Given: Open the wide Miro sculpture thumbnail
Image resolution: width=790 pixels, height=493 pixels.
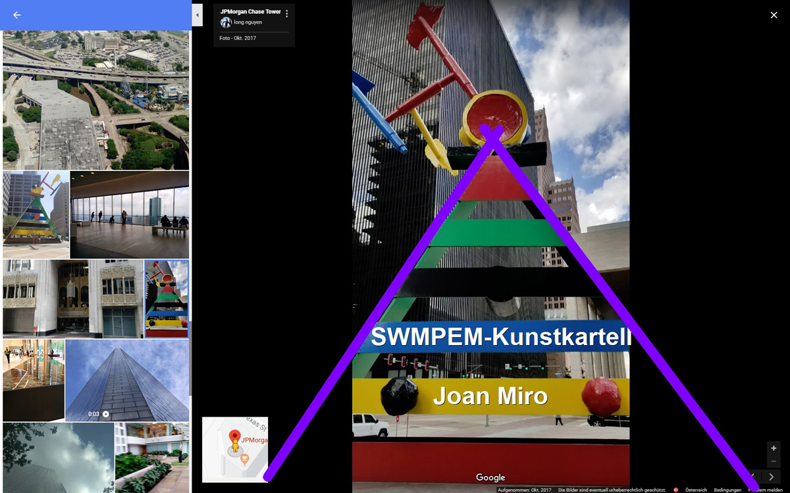Looking at the screenshot, I should click(x=36, y=214).
